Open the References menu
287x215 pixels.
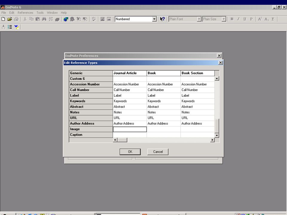click(25, 13)
